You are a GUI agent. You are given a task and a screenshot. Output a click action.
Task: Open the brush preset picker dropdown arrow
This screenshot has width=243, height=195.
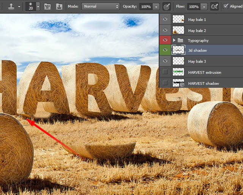pyautogui.click(x=38, y=6)
